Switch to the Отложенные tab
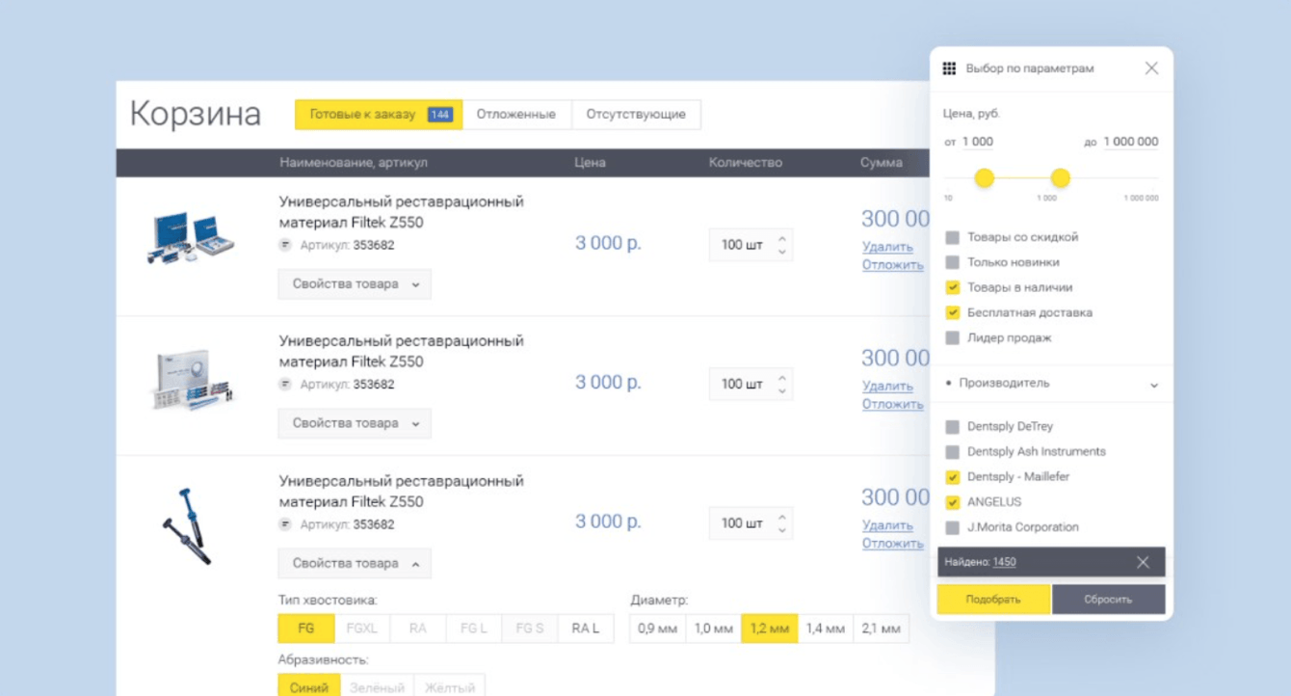The height and width of the screenshot is (696, 1291). tap(516, 114)
